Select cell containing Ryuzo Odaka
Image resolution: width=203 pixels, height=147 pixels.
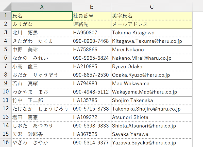[x=151, y=67]
